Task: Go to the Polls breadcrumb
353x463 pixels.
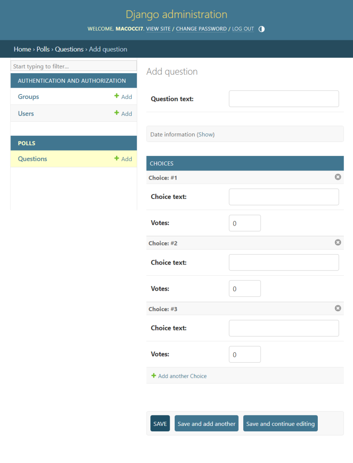Action: (x=43, y=49)
